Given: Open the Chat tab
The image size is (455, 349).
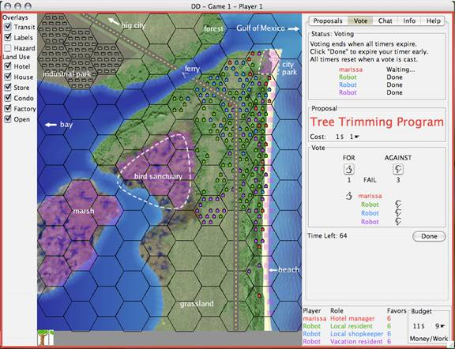Looking at the screenshot, I should 385,21.
